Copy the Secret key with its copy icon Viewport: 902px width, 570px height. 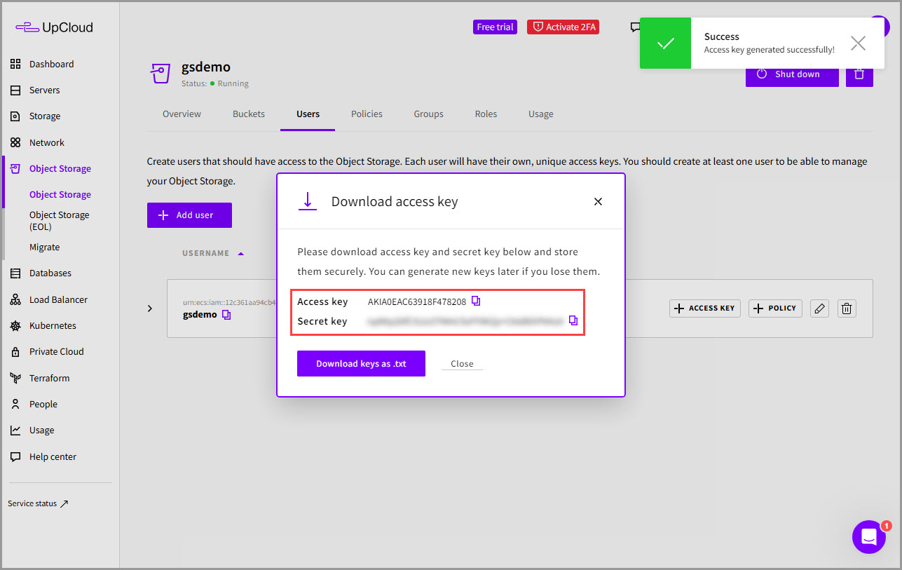point(573,320)
